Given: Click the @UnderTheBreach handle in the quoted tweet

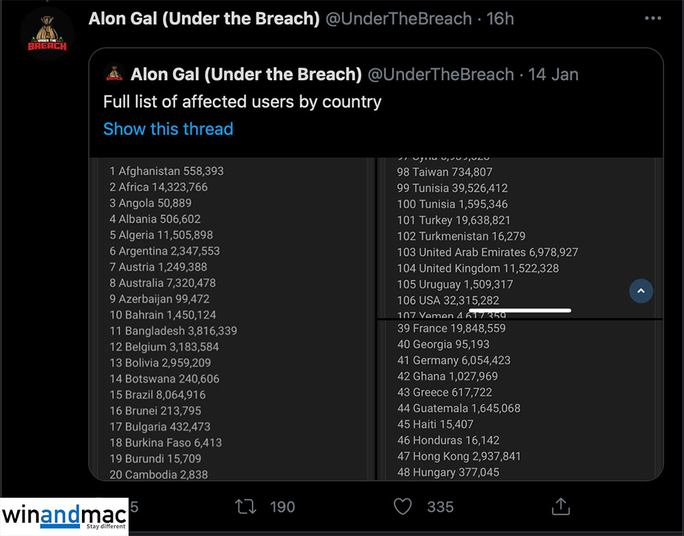Looking at the screenshot, I should (441, 74).
